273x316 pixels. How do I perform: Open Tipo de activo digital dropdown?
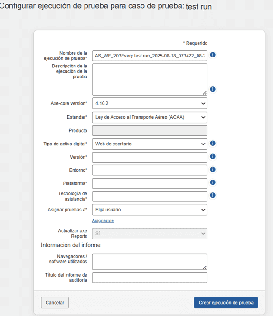point(150,144)
